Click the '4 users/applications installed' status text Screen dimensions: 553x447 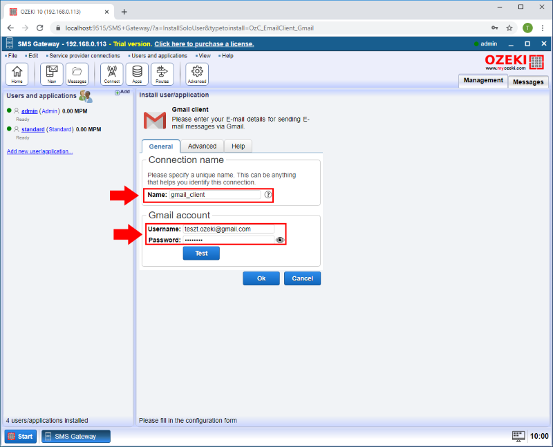[47, 420]
